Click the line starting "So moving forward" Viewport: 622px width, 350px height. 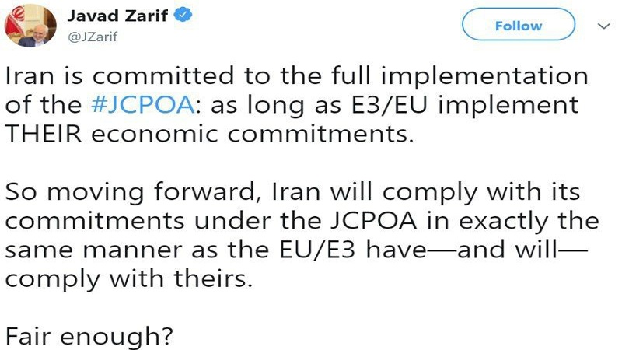(295, 191)
